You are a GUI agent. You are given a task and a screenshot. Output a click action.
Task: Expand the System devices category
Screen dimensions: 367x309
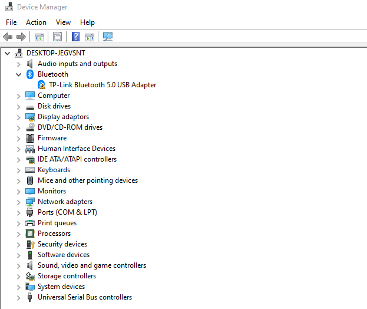coord(19,287)
